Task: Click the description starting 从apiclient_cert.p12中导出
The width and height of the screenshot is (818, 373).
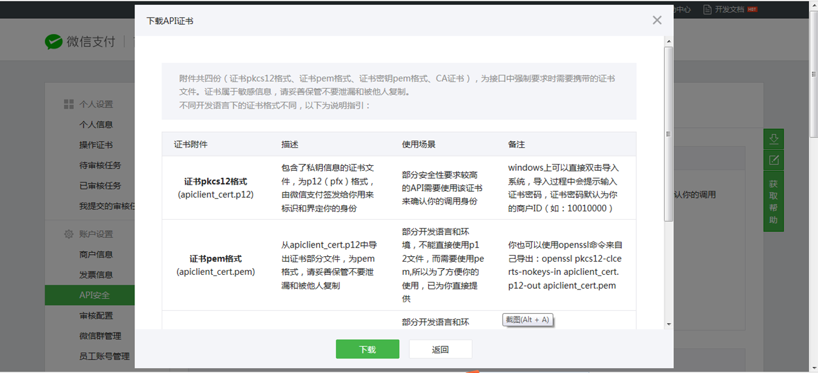Action: 329,265
